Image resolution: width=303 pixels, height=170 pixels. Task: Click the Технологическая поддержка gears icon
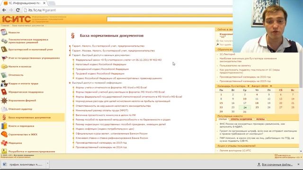click(x=4, y=41)
